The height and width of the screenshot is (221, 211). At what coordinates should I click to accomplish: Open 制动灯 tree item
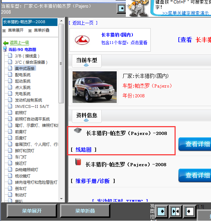pos(21,195)
